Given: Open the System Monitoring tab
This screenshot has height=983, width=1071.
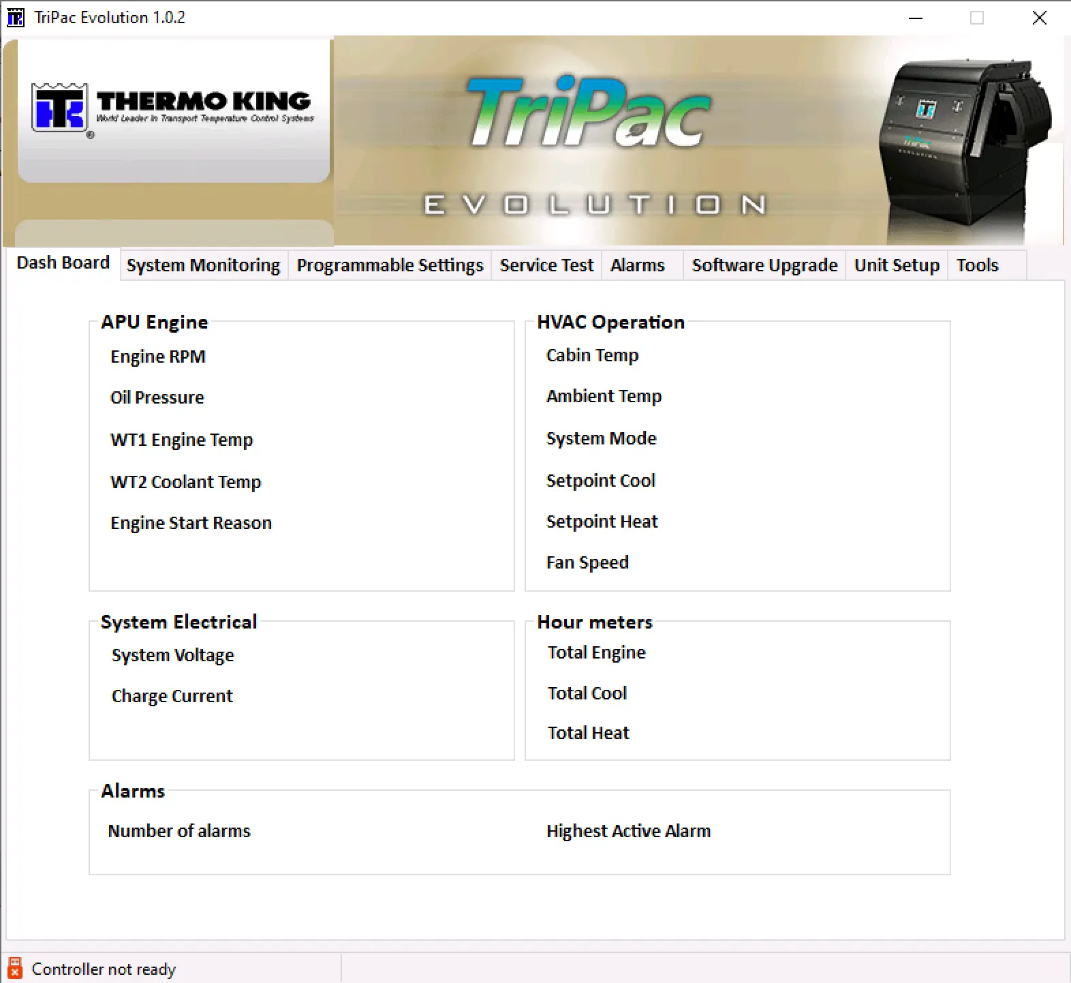Looking at the screenshot, I should tap(203, 265).
